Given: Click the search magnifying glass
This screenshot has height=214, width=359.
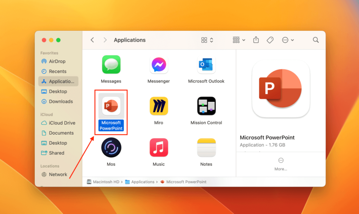Looking at the screenshot, I should [x=316, y=40].
